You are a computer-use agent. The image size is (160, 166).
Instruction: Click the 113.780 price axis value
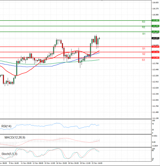click(155, 64)
